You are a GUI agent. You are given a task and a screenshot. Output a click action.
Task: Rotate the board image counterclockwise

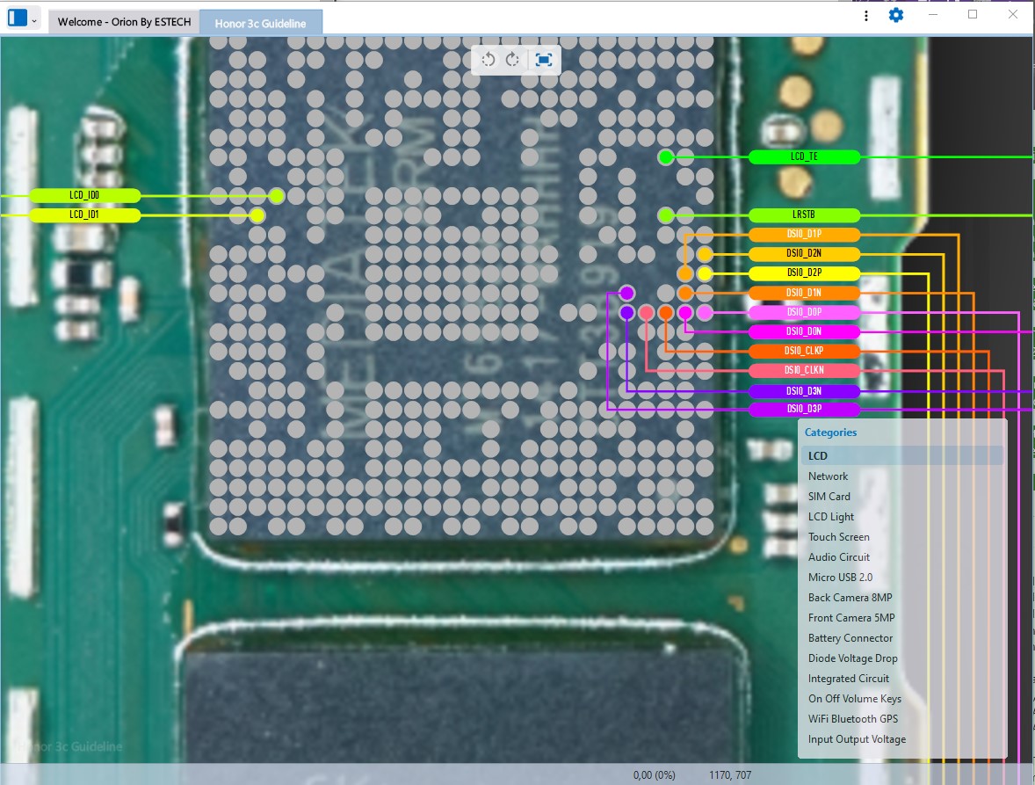point(489,60)
